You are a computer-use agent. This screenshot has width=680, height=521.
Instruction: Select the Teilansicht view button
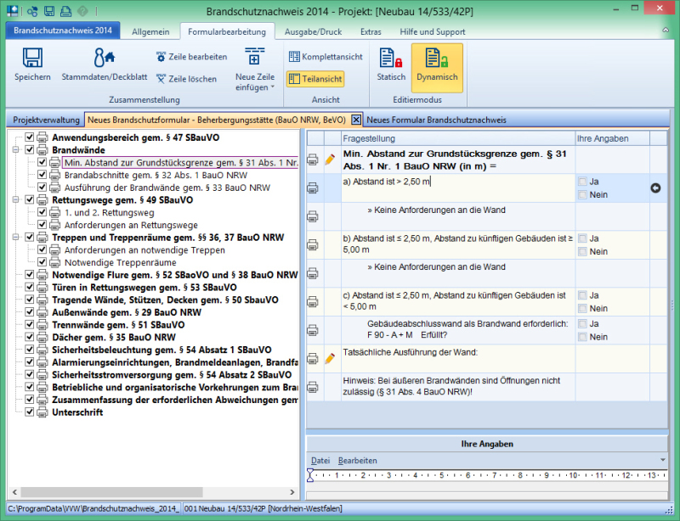(x=315, y=79)
